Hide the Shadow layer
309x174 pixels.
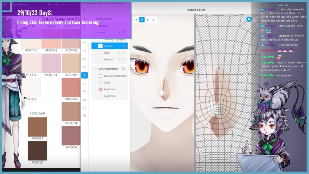(124, 60)
